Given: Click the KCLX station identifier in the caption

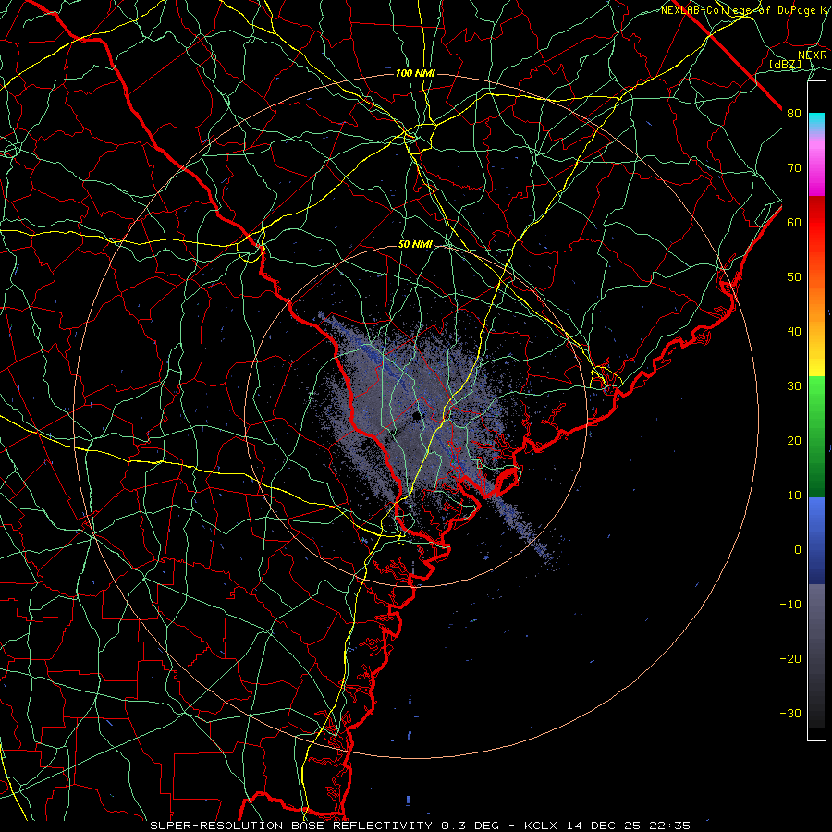Looking at the screenshot, I should pyautogui.click(x=543, y=826).
